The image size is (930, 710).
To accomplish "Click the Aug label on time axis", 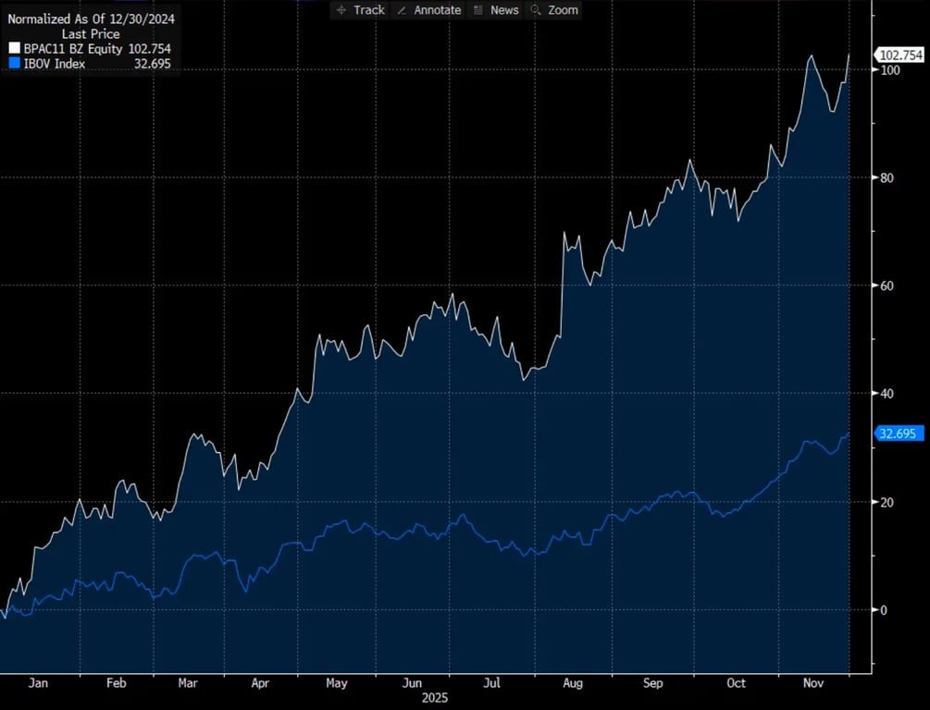I will 572,683.
